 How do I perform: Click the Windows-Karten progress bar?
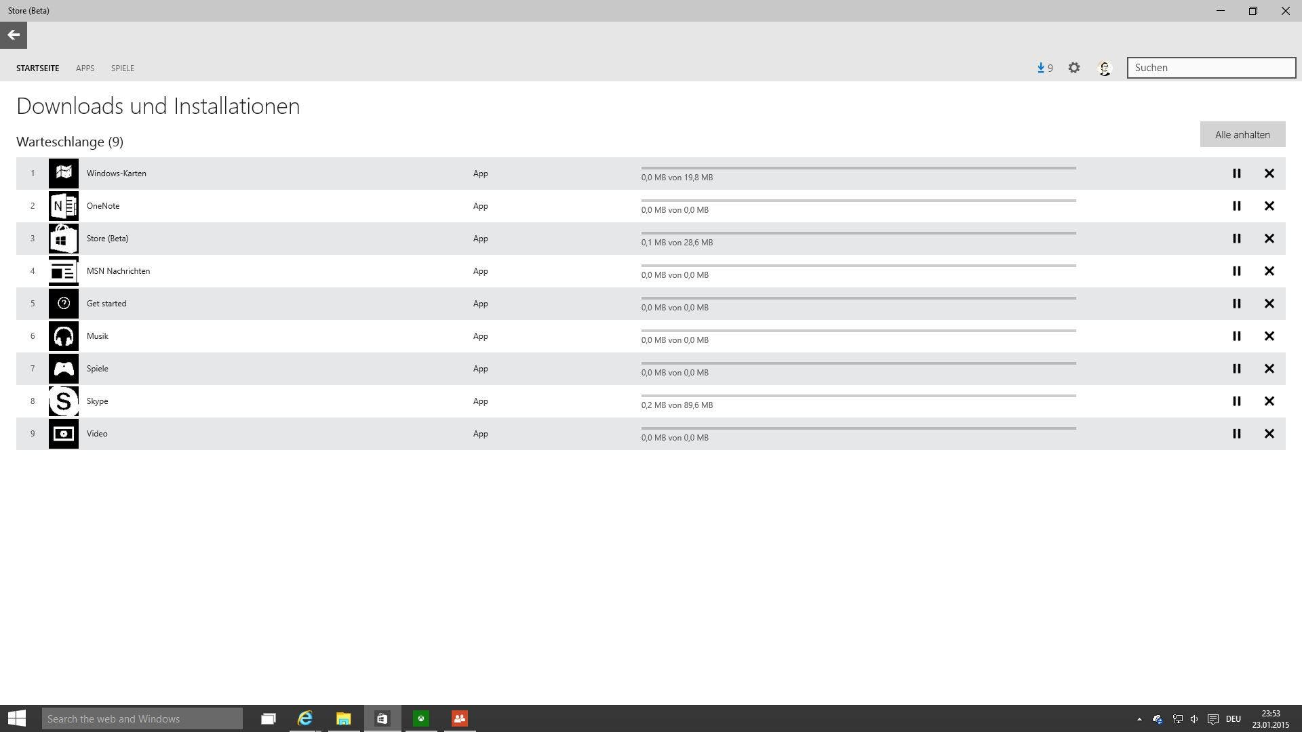pos(859,167)
